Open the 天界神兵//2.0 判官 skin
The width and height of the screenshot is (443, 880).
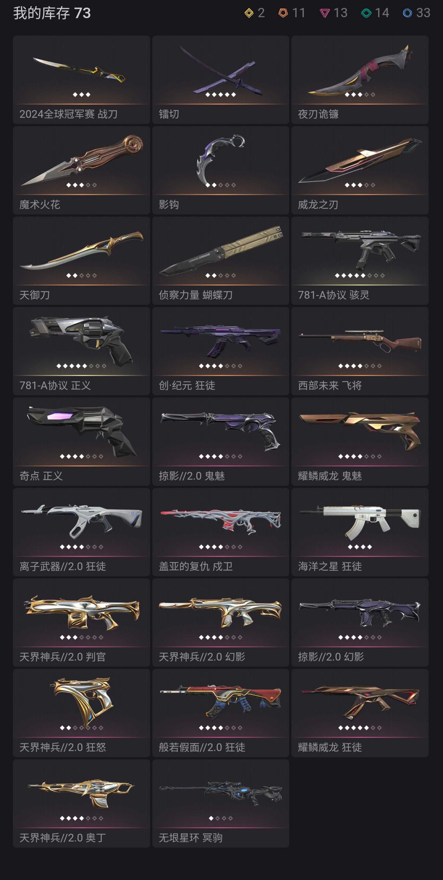(81, 622)
